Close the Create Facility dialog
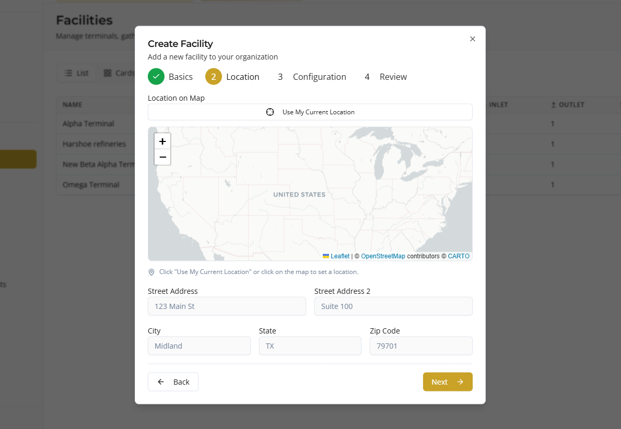This screenshot has width=621, height=429. coord(473,39)
